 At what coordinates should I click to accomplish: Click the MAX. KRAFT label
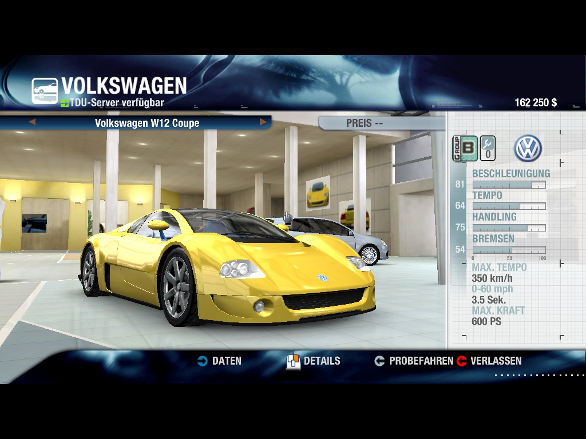pyautogui.click(x=498, y=310)
